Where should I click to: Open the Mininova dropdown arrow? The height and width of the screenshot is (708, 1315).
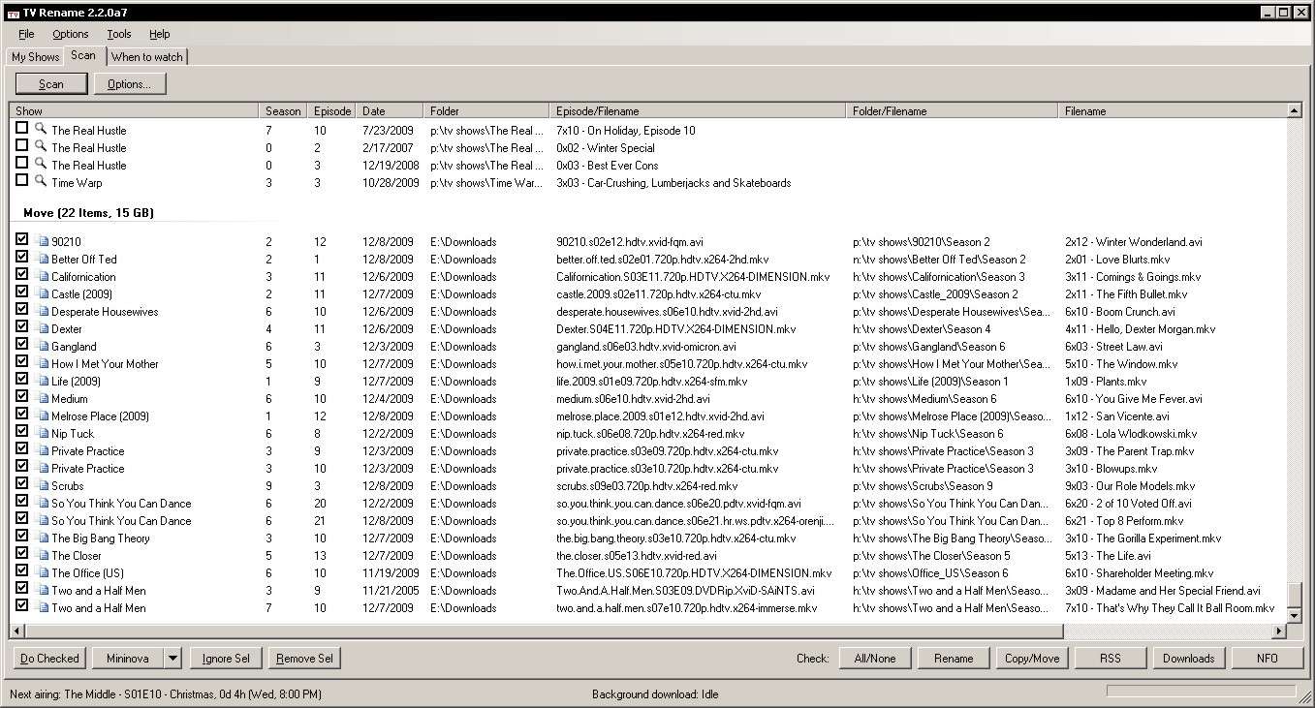(x=172, y=659)
